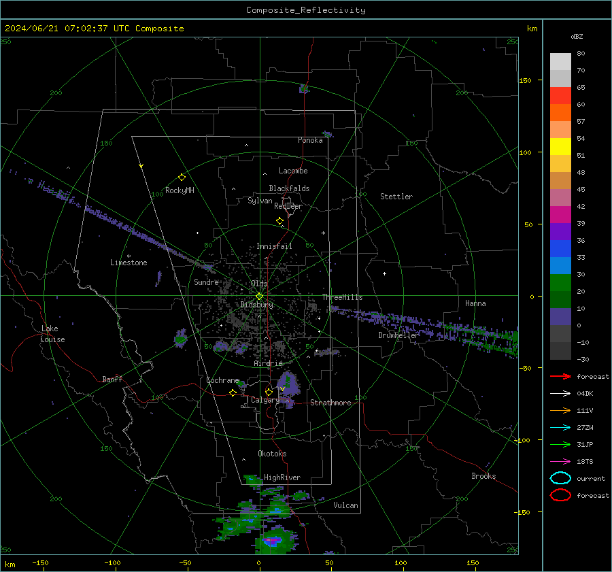The image size is (612, 572).
Task: Click the Hanna city label
Action: coord(475,303)
